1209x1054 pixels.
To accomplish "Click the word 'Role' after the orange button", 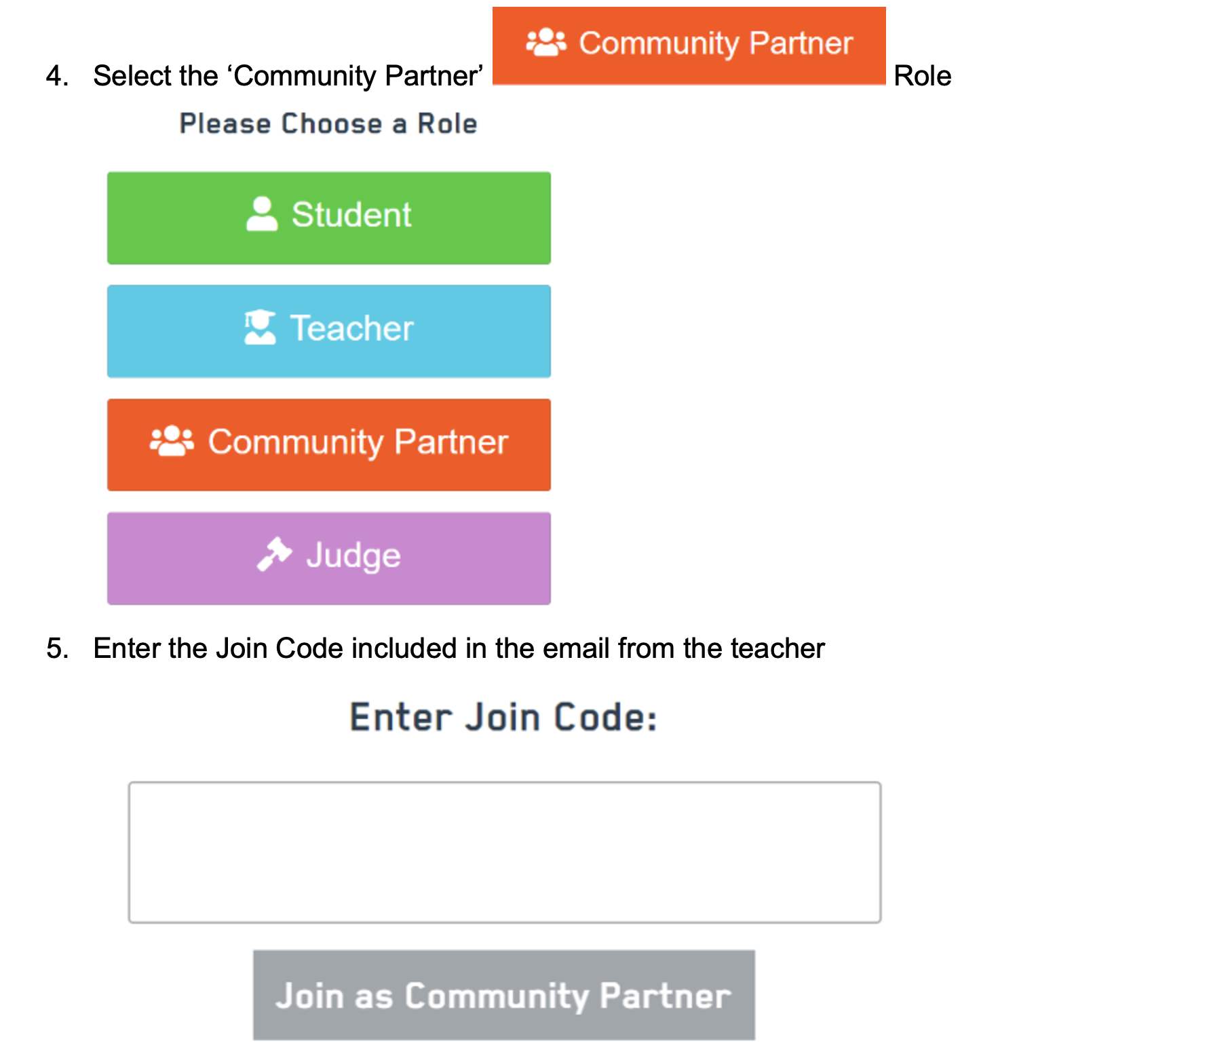I will pyautogui.click(x=922, y=76).
